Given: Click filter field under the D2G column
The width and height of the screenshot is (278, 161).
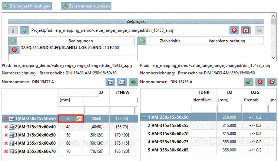Looking at the screenshot, I should click(255, 109).
